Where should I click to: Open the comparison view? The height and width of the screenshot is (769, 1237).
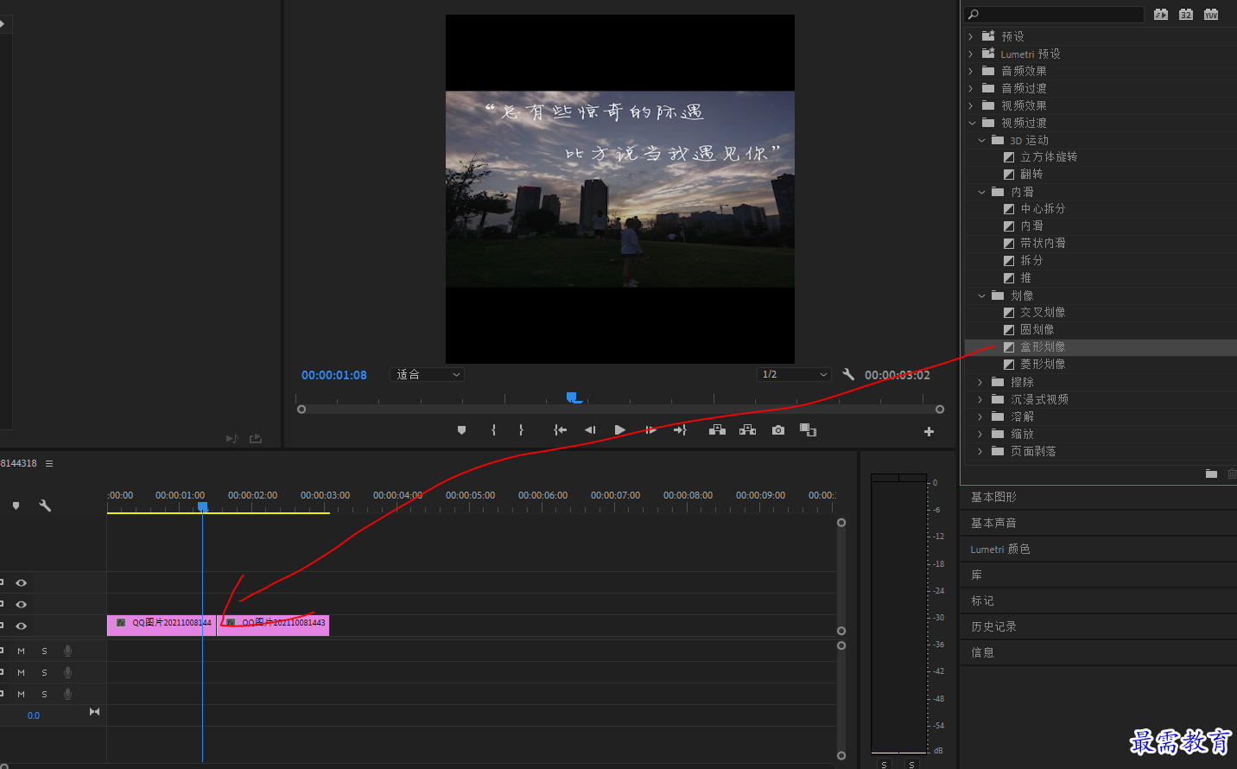[809, 430]
